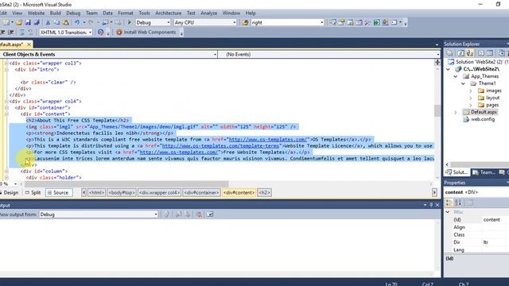This screenshot has height=286, width=509.
Task: Switch to Split view tab
Action: [x=33, y=192]
